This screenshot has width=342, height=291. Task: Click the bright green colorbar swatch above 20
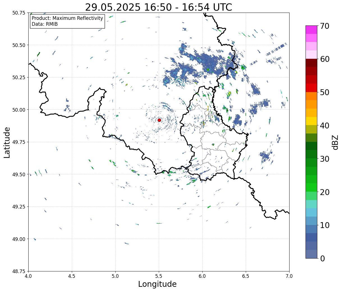coord(311,187)
